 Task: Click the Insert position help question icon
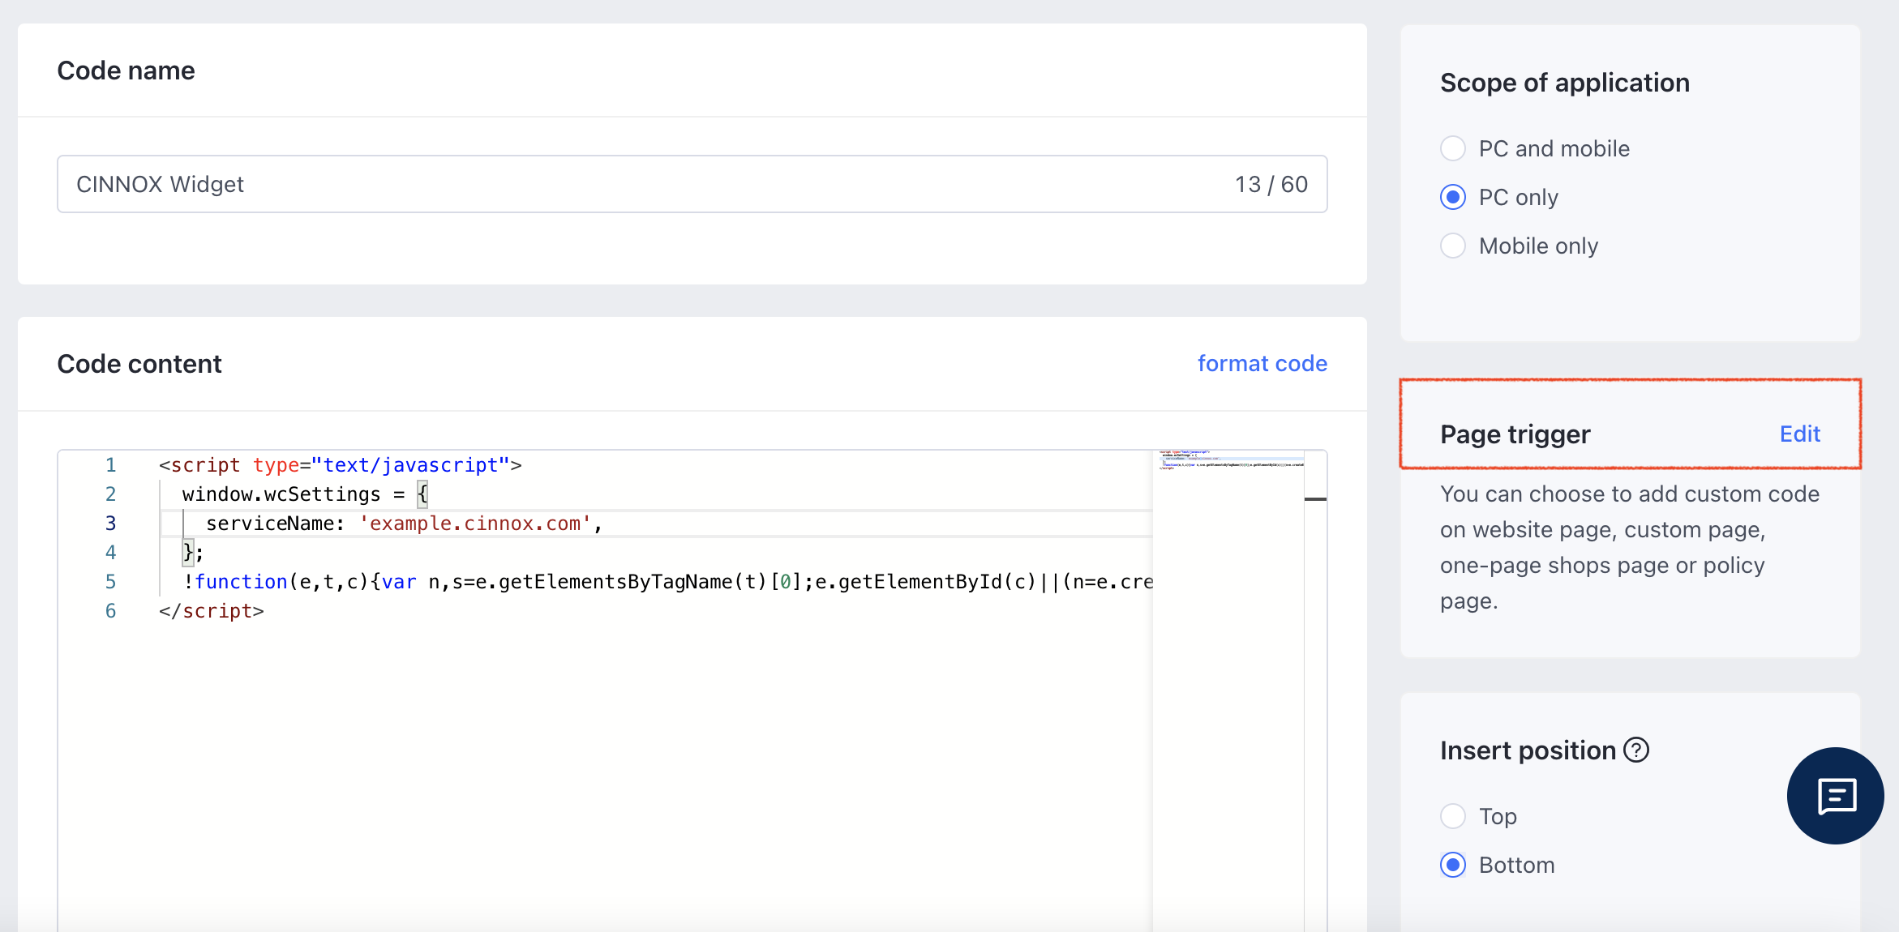tap(1636, 750)
